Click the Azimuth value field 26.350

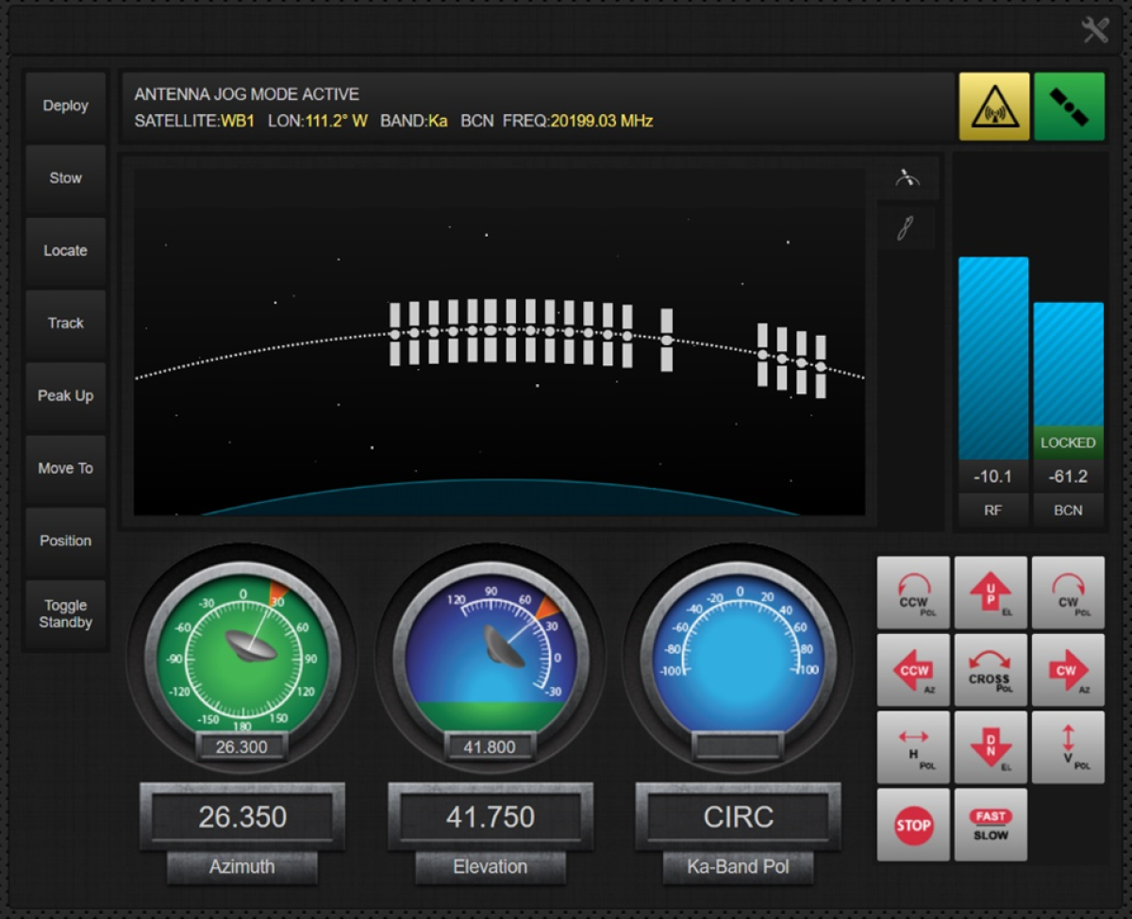(x=242, y=817)
